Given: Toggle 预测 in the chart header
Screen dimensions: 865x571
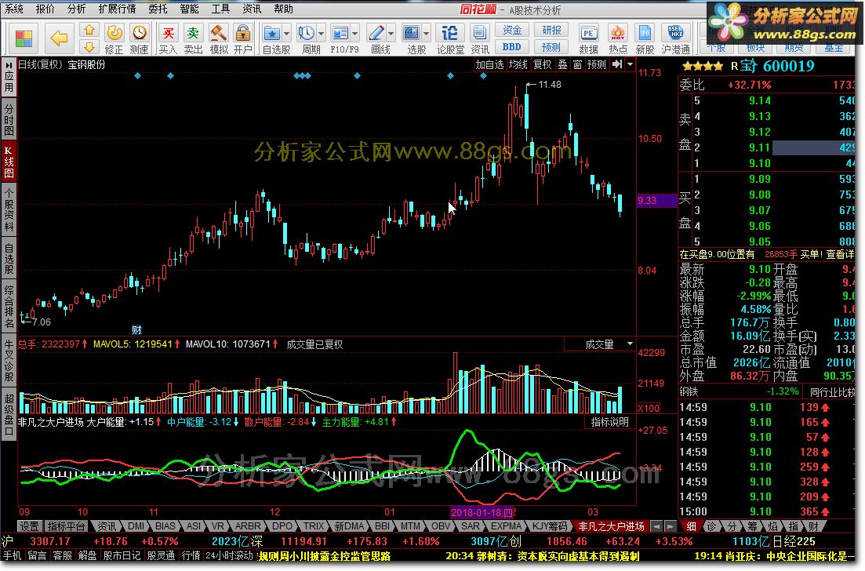Looking at the screenshot, I should 596,64.
